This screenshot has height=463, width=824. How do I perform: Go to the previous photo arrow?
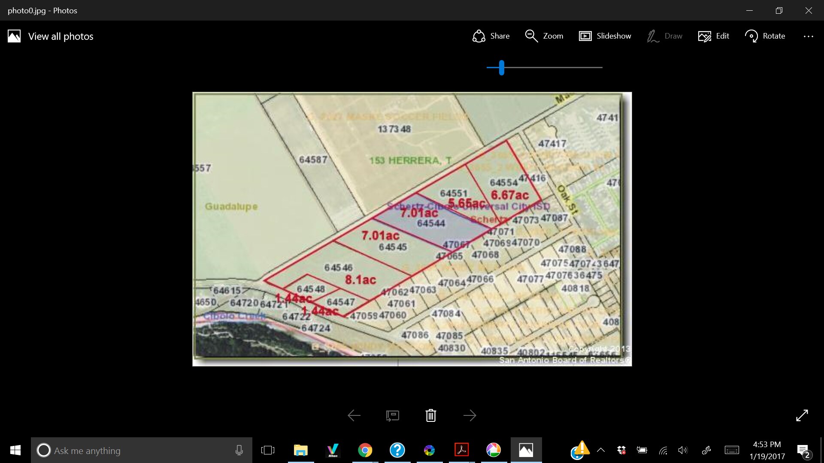pos(354,415)
